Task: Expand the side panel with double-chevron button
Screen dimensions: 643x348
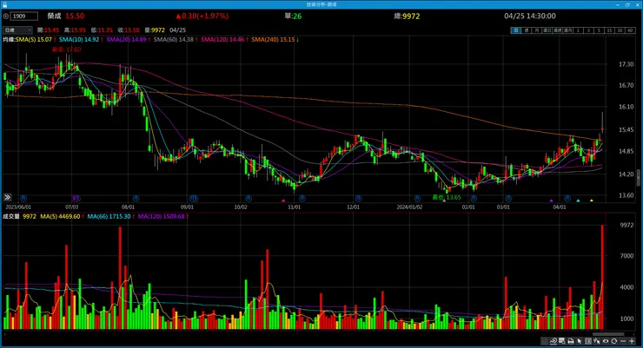Action: tap(7, 197)
